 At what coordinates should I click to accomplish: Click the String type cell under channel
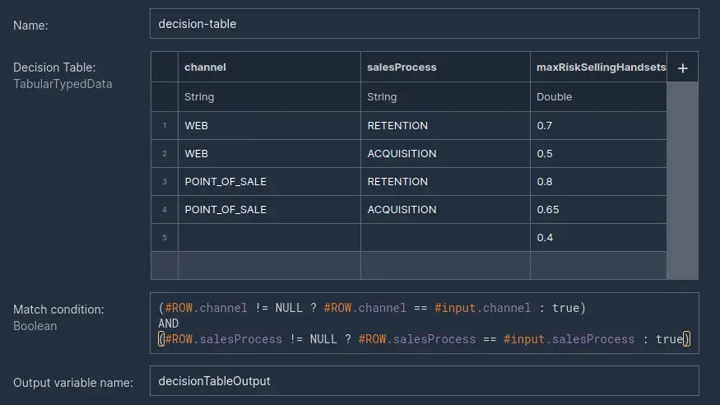click(x=269, y=97)
